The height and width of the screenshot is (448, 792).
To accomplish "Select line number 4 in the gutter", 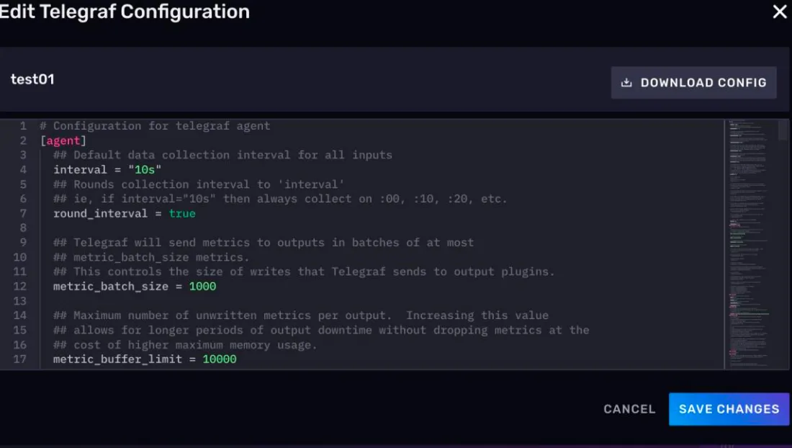I will 23,170.
